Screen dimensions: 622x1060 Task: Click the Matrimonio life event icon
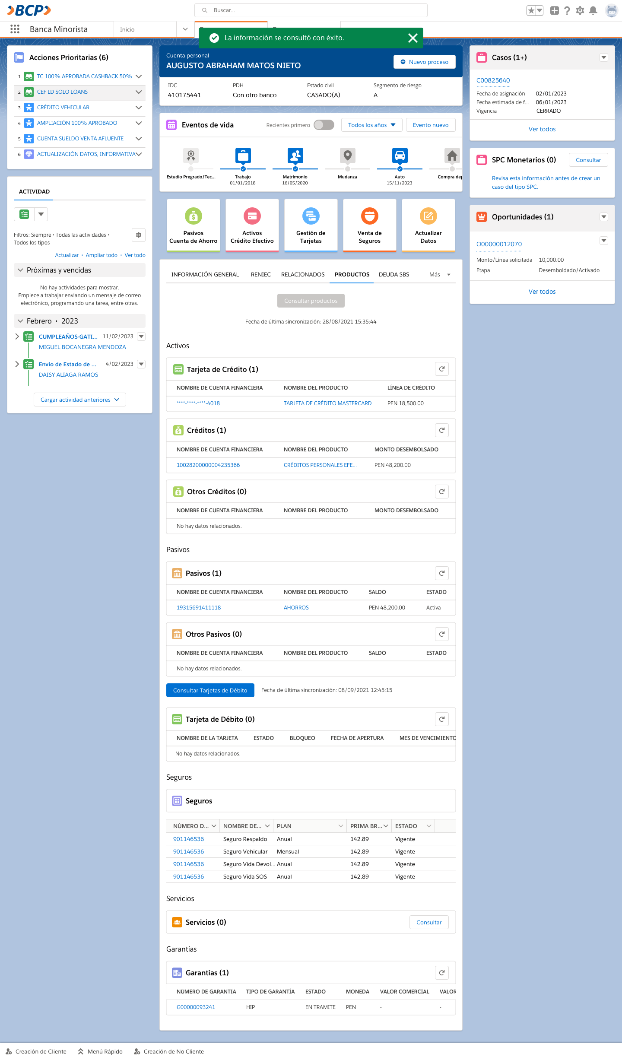click(x=295, y=156)
